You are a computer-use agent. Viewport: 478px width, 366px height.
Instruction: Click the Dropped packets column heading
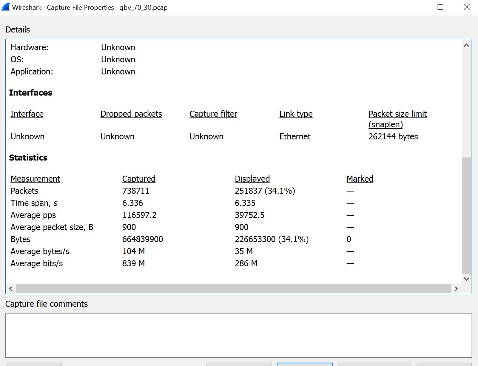pyautogui.click(x=131, y=114)
